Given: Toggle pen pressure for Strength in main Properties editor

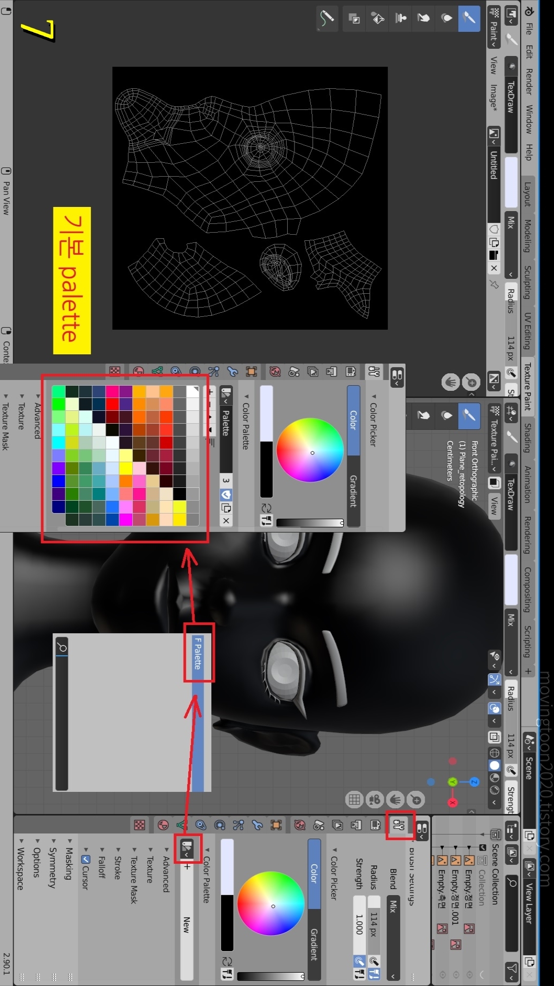Looking at the screenshot, I should [x=360, y=960].
